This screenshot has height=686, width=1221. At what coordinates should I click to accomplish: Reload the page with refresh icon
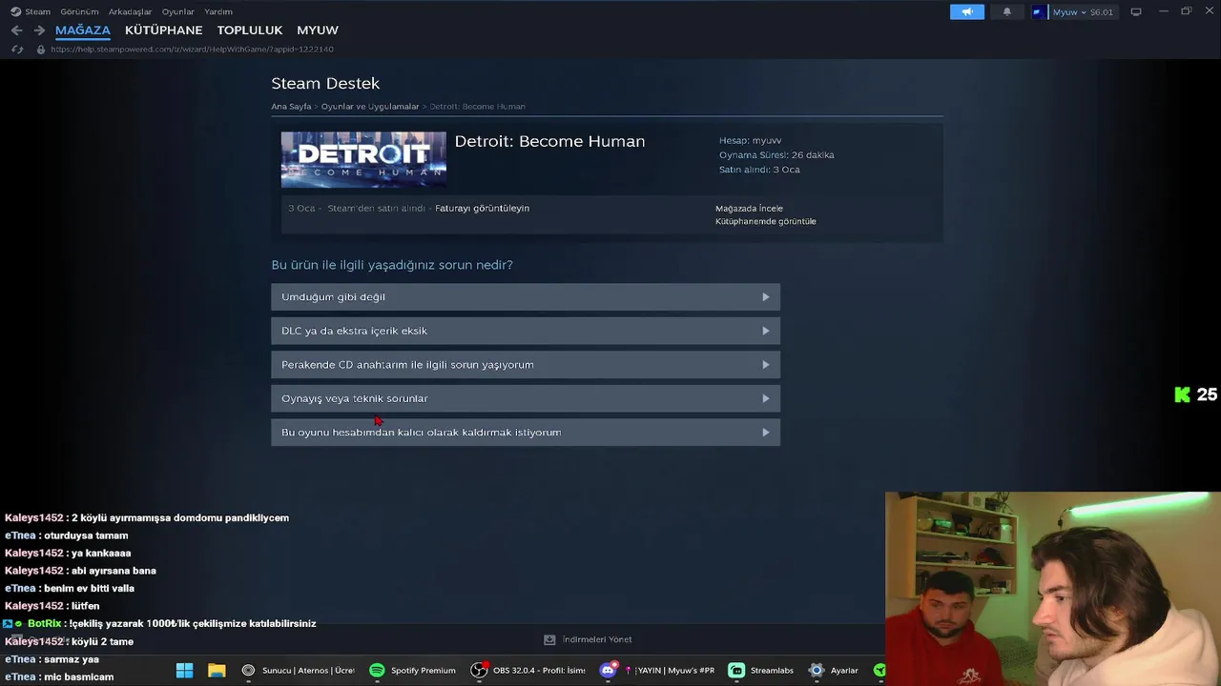click(17, 50)
